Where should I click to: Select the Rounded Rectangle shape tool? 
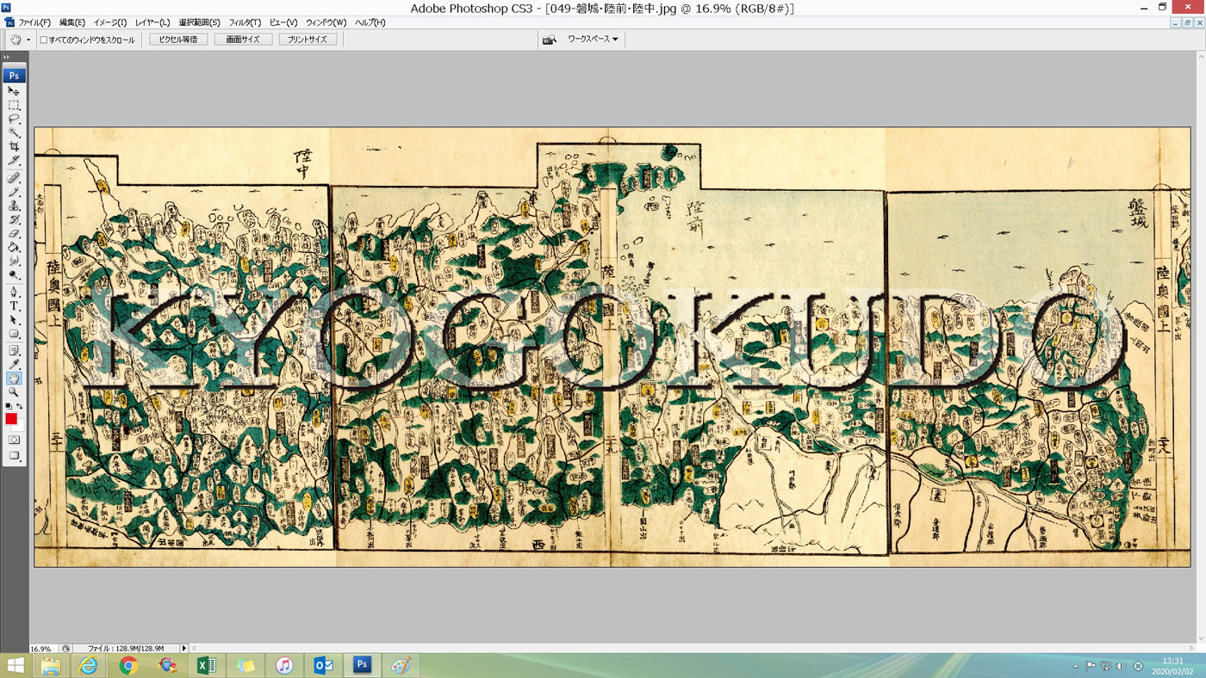pos(14,333)
